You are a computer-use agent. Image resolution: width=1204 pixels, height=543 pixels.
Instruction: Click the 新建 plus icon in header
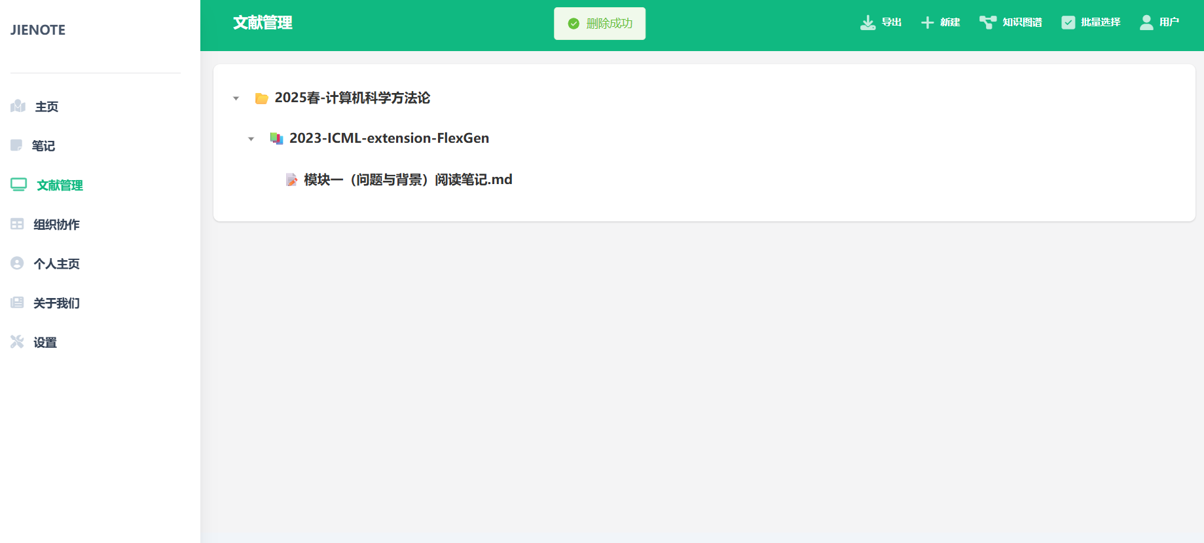(x=927, y=23)
